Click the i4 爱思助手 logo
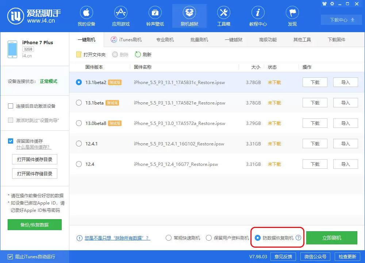Image resolution: width=365 pixels, height=263 pixels. pos(34,16)
